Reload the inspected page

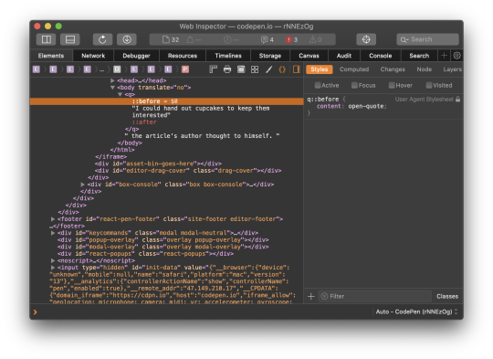[x=102, y=39]
